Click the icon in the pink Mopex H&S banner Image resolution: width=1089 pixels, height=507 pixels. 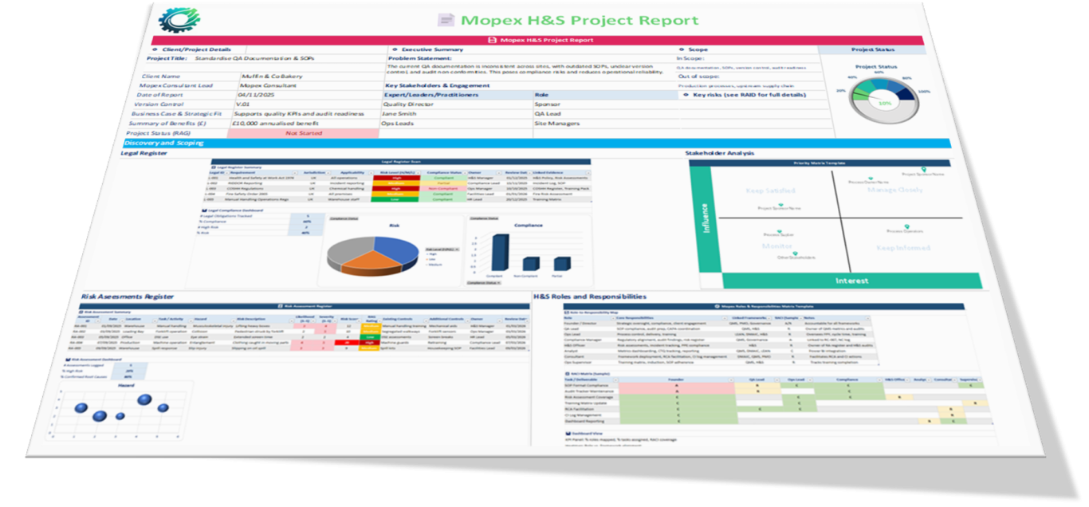click(x=493, y=40)
